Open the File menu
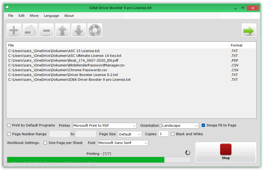The image size is (264, 170). click(x=11, y=16)
